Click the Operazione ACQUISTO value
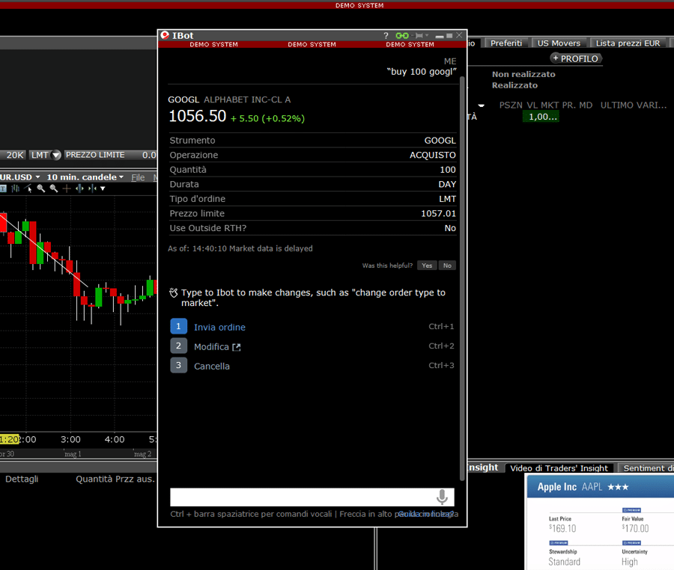Viewport: 674px width, 570px height. (x=432, y=155)
